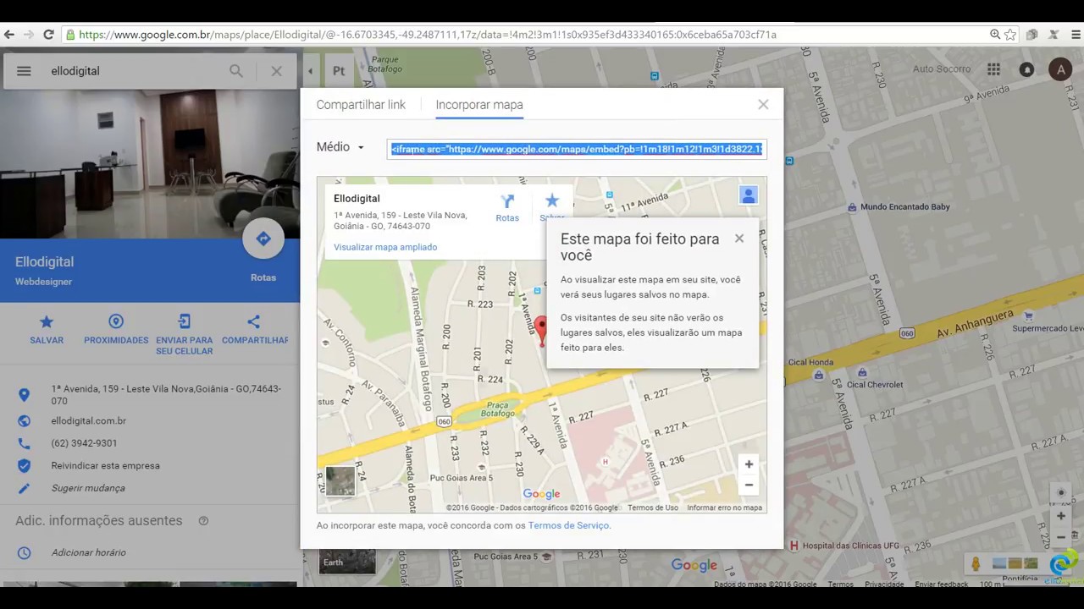The image size is (1084, 609).
Task: Open Termos de Serviço link
Action: point(568,525)
